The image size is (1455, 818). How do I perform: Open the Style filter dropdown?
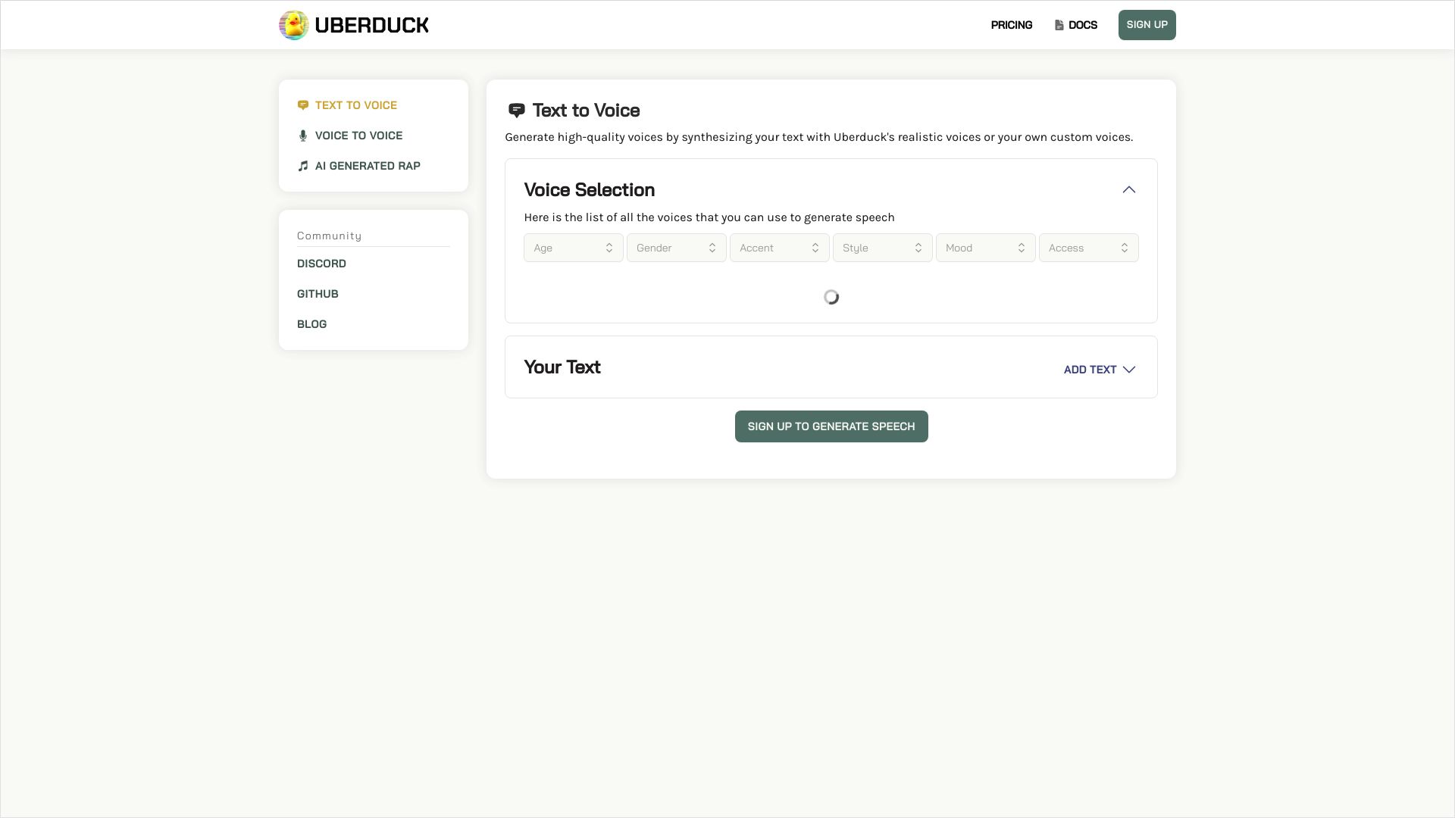(x=882, y=248)
